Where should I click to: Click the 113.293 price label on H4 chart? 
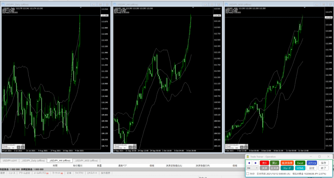click(x=217, y=16)
